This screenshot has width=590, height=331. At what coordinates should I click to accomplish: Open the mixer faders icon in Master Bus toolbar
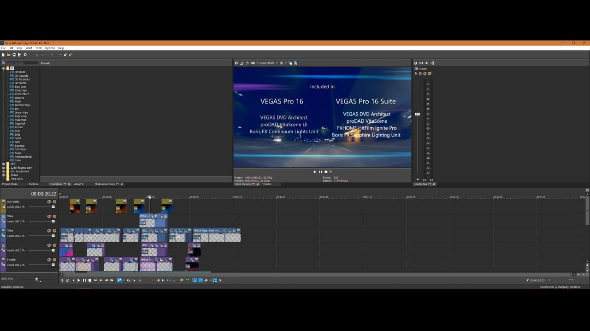432,63
